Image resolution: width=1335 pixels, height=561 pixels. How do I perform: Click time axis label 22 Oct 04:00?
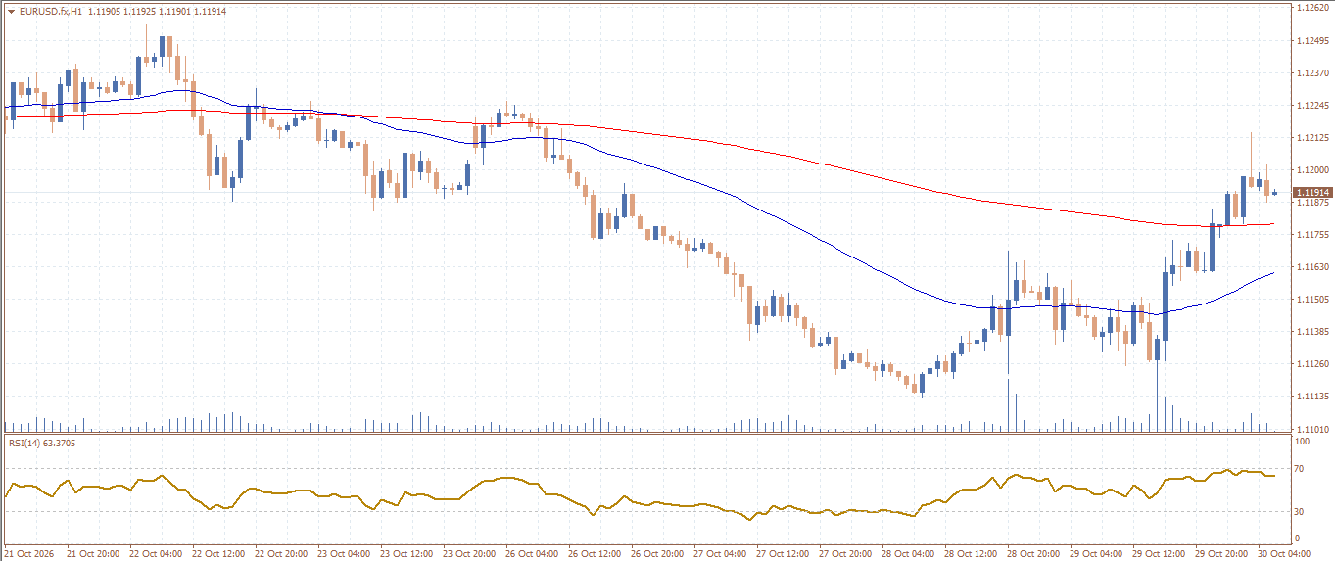[156, 554]
